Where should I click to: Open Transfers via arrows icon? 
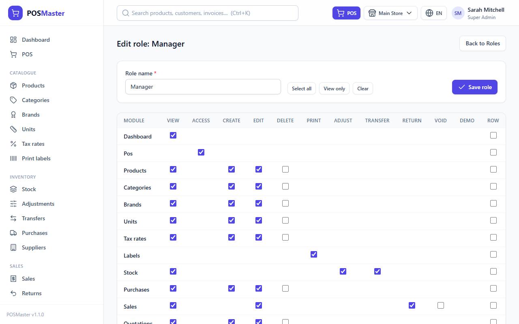pos(13,218)
